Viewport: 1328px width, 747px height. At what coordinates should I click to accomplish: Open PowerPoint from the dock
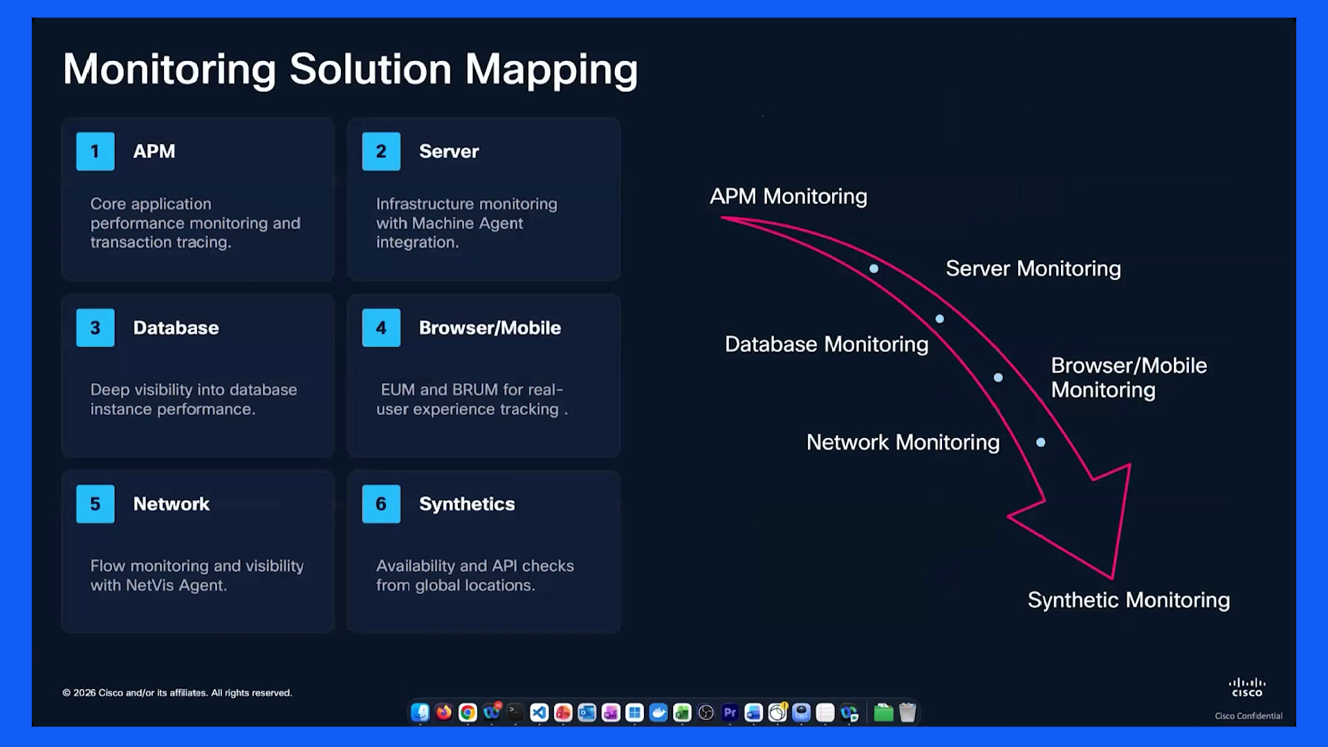(563, 712)
